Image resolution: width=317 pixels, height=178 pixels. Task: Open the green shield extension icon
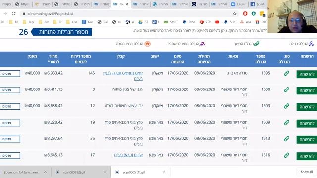pos(253,13)
